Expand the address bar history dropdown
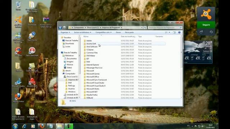Image resolution: width=230 pixels, height=129 pixels. coord(142,28)
